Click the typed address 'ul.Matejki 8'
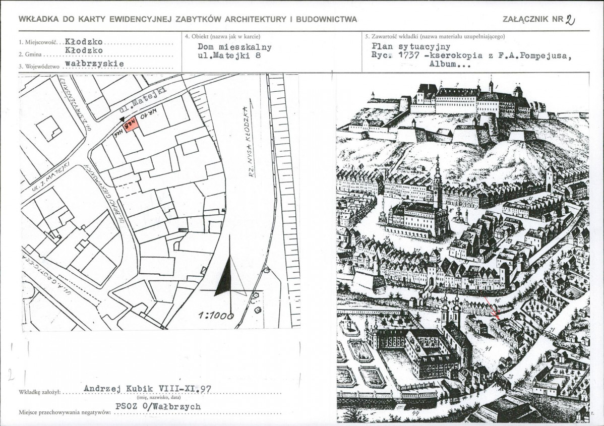This screenshot has height=426, width=604. coord(229,55)
